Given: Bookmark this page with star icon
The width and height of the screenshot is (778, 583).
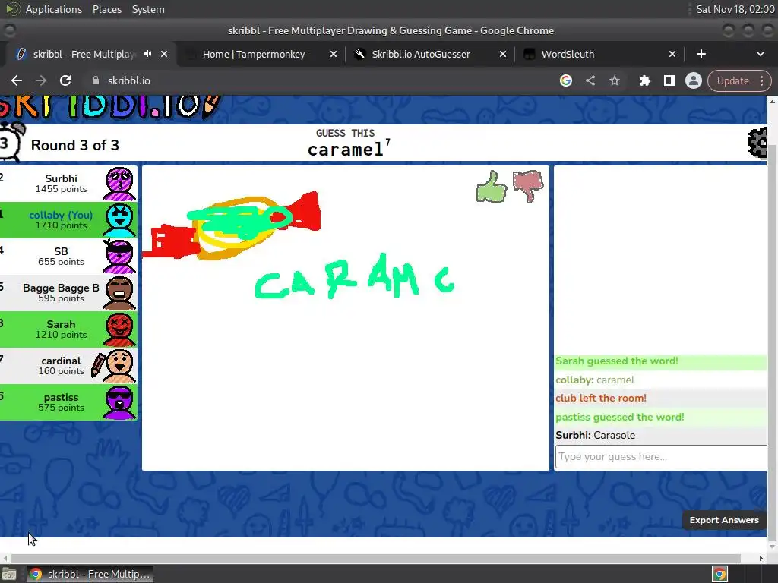Looking at the screenshot, I should coord(614,80).
